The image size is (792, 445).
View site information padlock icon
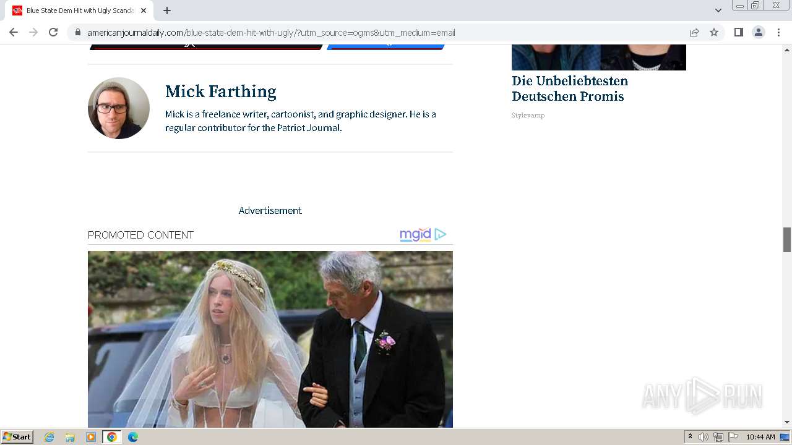coord(78,32)
